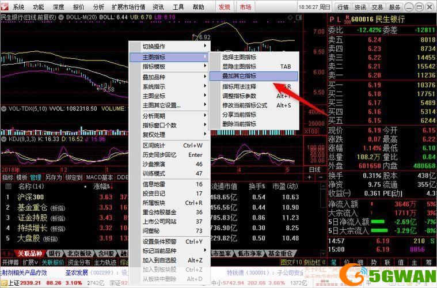
Task: Click the 资金分布 tab in bottom bar
Action: (79, 262)
